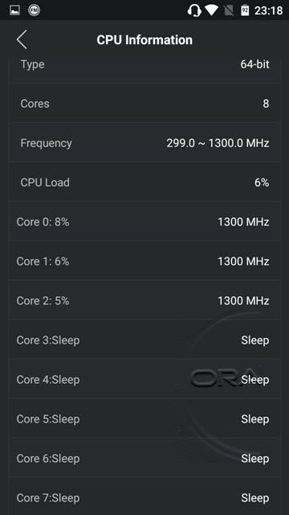This screenshot has height=515, width=289.
Task: Select the Type 64-bit row
Action: tap(144, 64)
